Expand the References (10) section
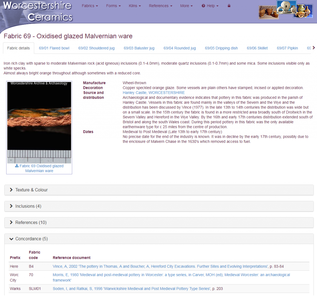The height and width of the screenshot is (297, 317). 159,222
